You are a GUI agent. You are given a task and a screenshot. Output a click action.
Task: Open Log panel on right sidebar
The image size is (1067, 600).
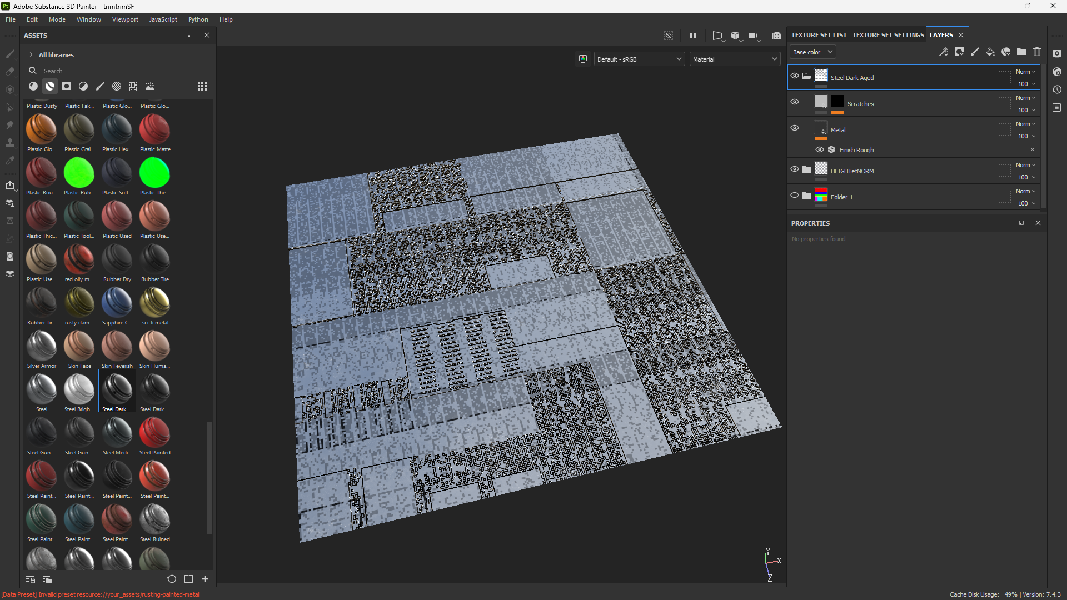tap(1057, 107)
